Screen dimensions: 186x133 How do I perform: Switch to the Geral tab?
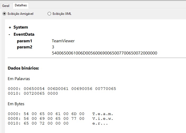(x=6, y=6)
